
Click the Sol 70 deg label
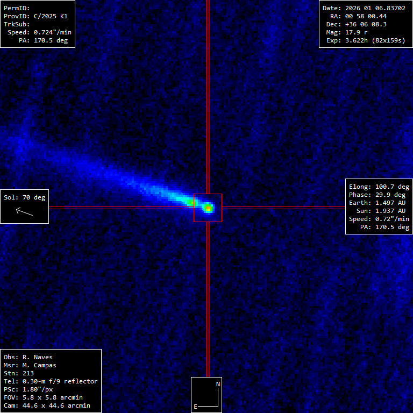click(25, 197)
